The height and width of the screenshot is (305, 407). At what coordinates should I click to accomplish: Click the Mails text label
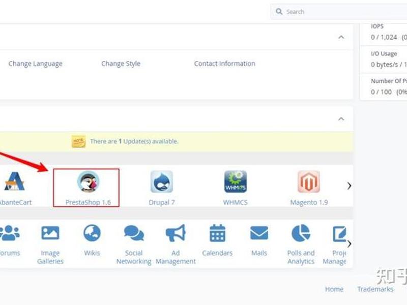click(x=259, y=253)
